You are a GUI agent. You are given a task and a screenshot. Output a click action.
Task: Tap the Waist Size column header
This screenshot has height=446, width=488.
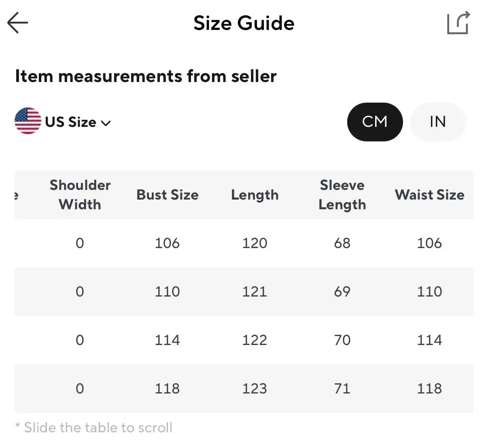click(x=429, y=195)
